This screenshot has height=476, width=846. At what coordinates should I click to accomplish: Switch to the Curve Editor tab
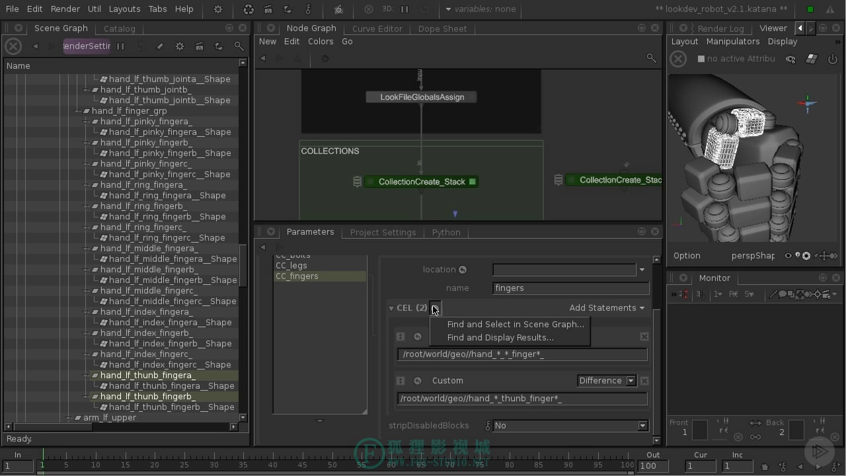point(377,28)
